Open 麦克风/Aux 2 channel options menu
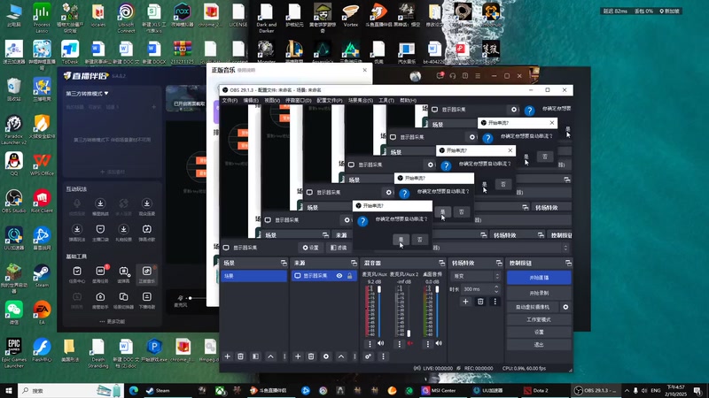709x398 pixels. click(x=399, y=344)
